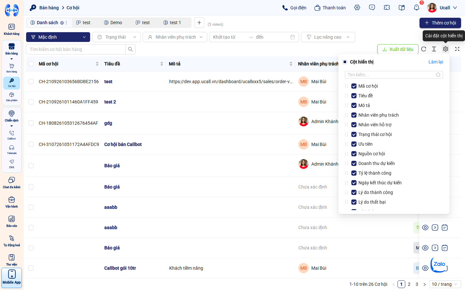The width and height of the screenshot is (465, 290).
Task: Click the search magnifier button
Action: click(x=130, y=49)
